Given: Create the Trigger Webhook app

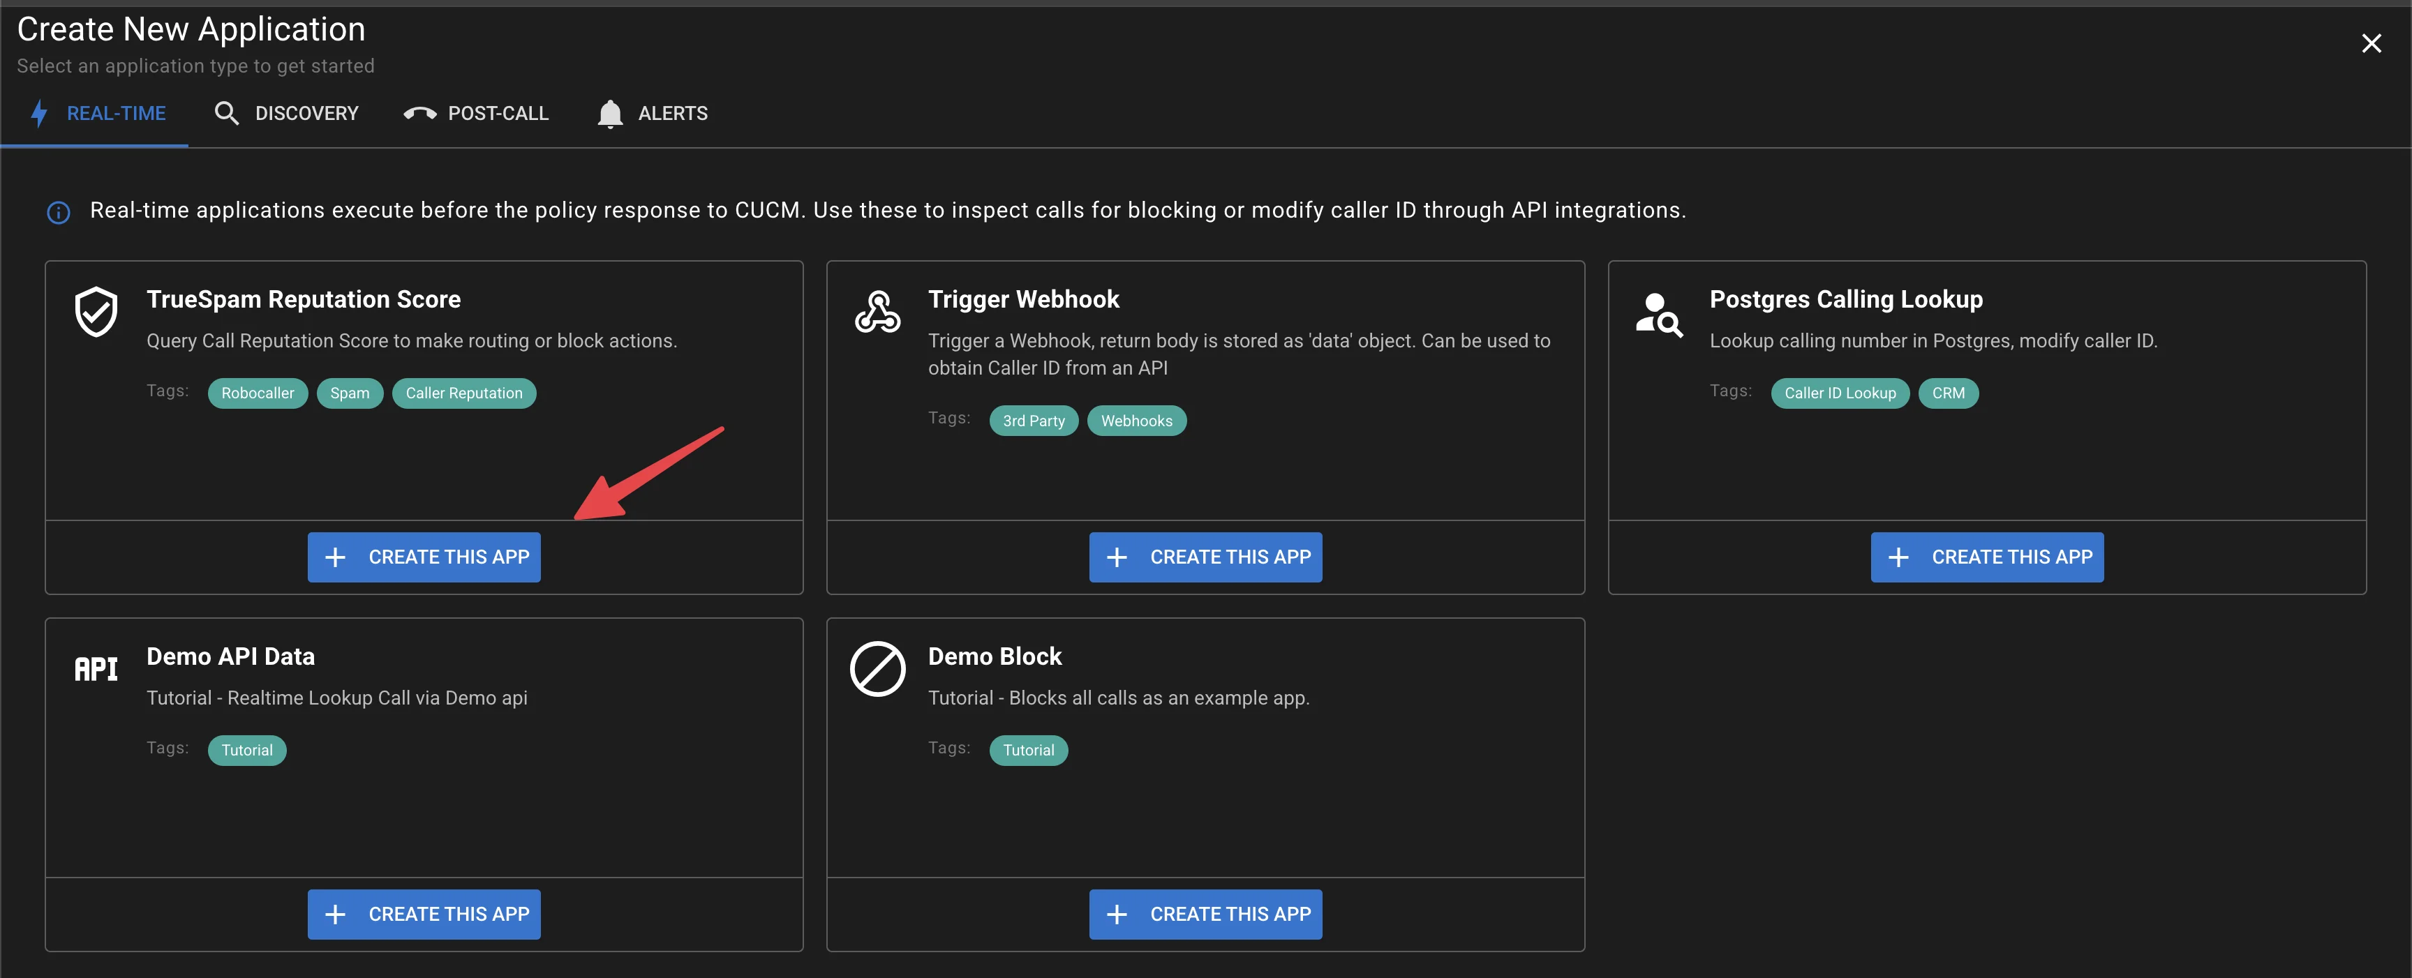Looking at the screenshot, I should pos(1205,557).
